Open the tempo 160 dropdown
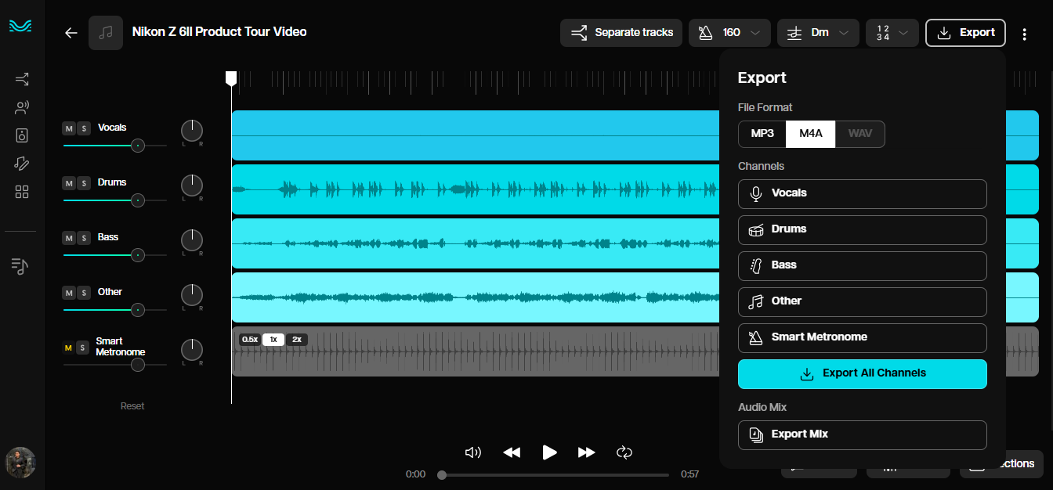The image size is (1053, 490). (x=729, y=33)
